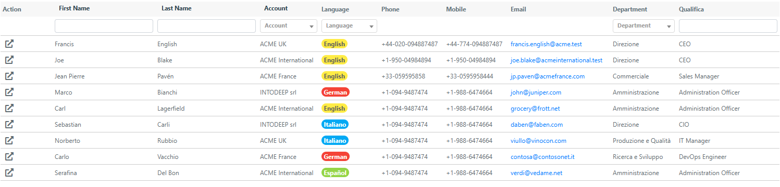Open Marco Bianchi's row action icon
Image resolution: width=780 pixels, height=187 pixels.
(9, 92)
